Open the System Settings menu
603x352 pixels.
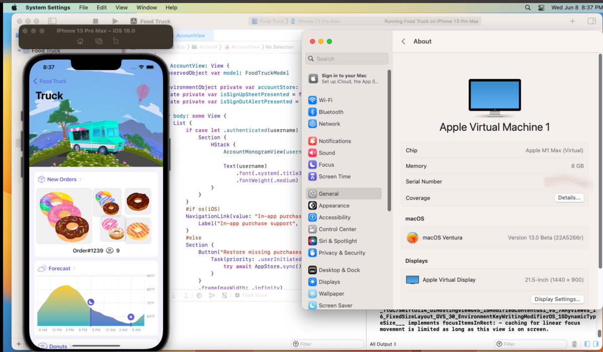(x=48, y=8)
